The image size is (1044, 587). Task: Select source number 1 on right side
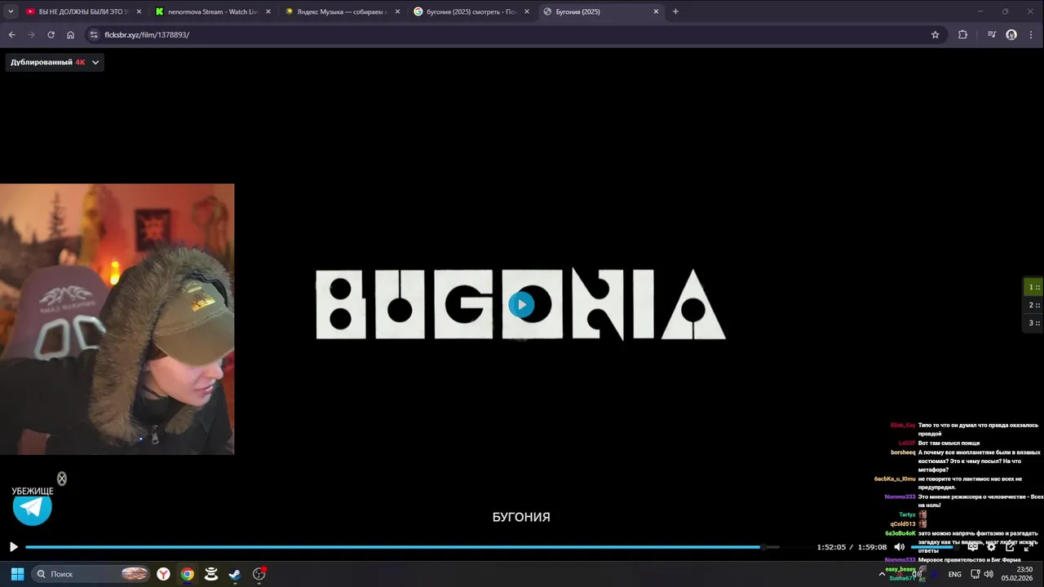coord(1033,287)
